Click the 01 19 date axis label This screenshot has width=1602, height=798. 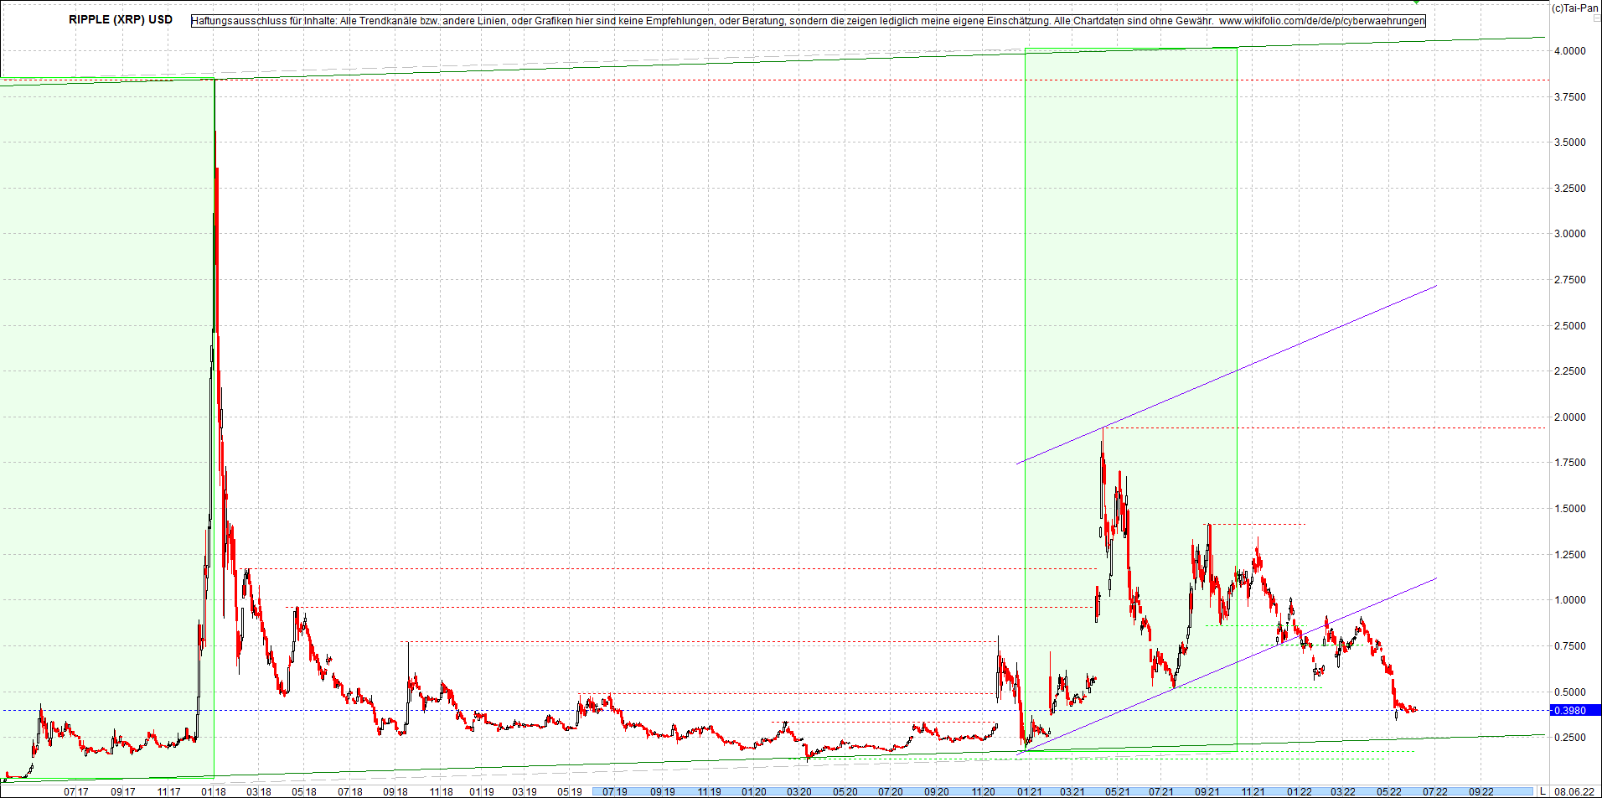pos(482,791)
